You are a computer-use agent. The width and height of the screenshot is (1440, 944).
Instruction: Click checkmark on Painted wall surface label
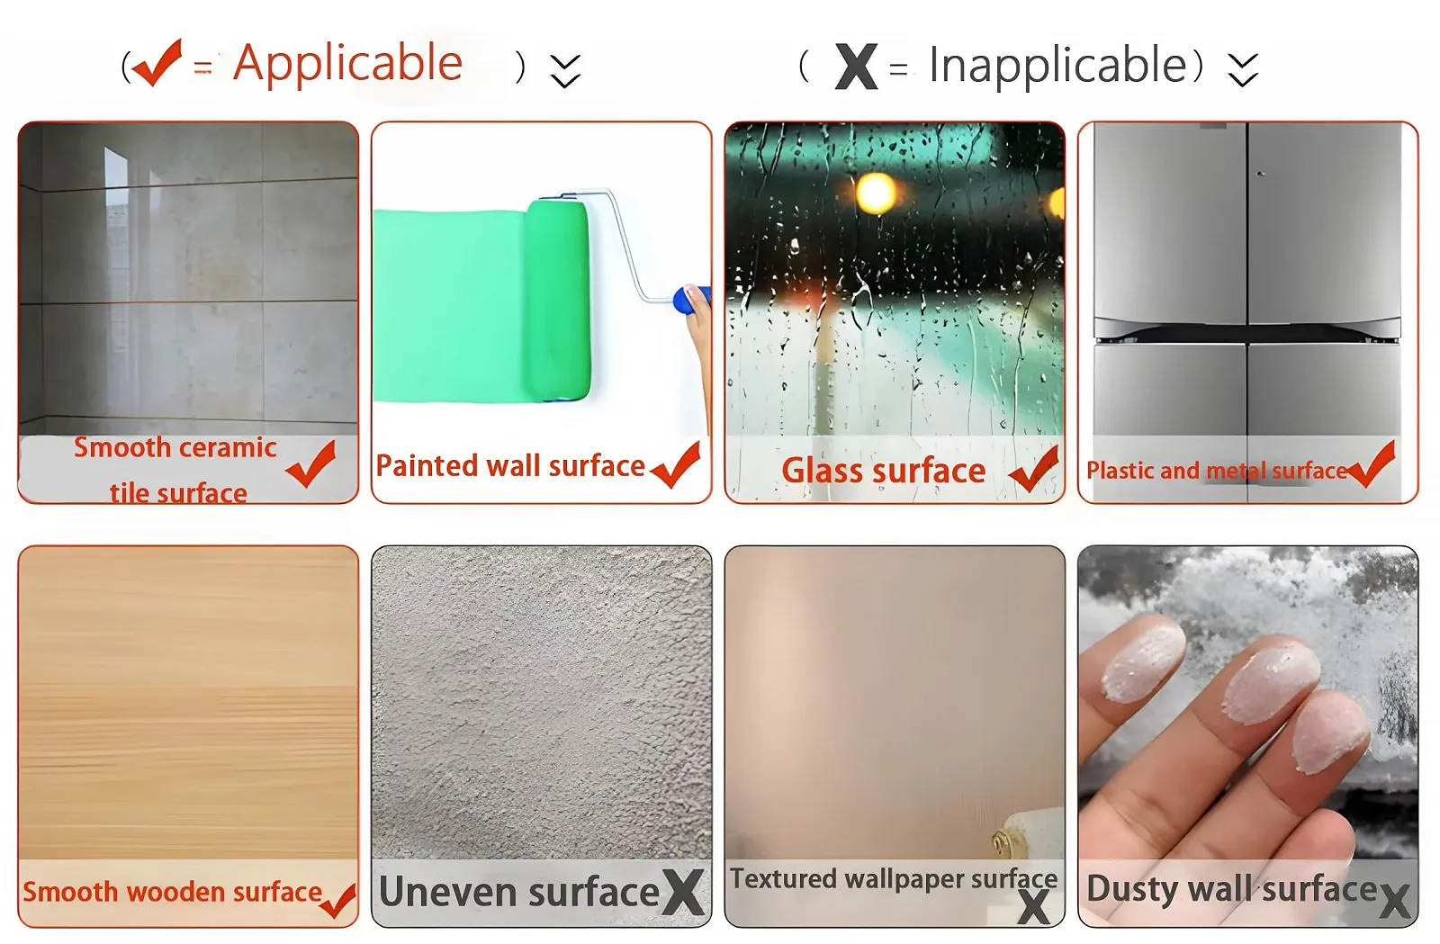point(676,464)
